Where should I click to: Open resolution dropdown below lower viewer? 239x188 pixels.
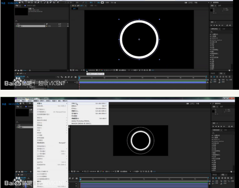coord(109,171)
